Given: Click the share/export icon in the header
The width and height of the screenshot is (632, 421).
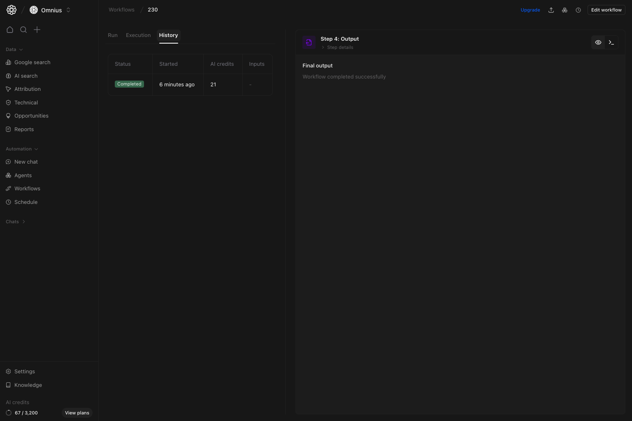Looking at the screenshot, I should coord(551,10).
